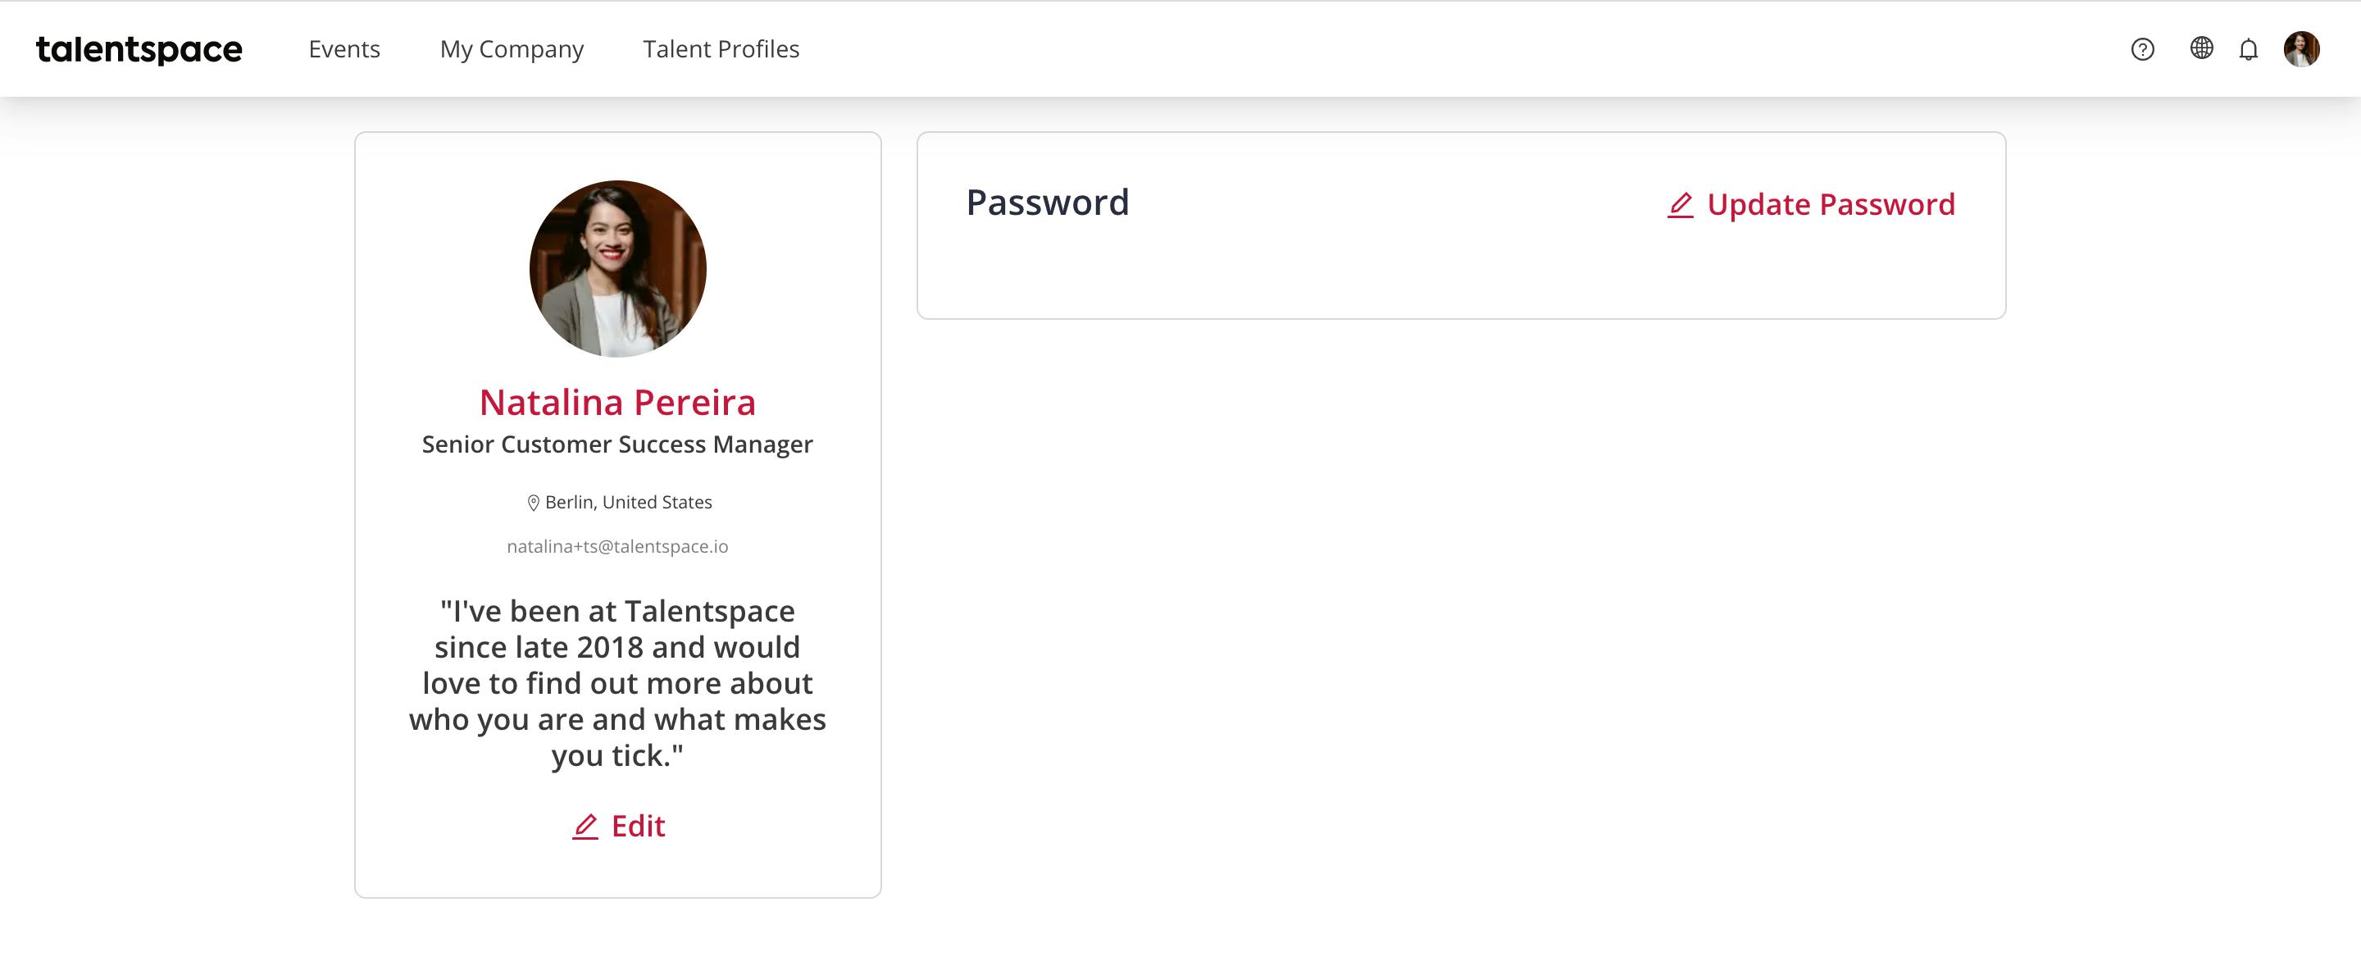2361x966 pixels.
Task: Click Natalina Pereira's large profile photo
Action: tap(618, 268)
